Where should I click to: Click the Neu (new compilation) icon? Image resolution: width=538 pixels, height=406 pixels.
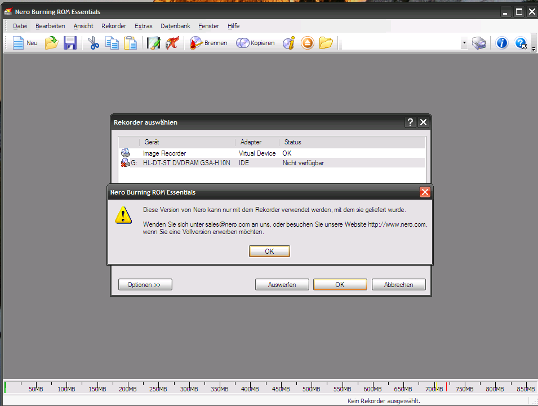(x=18, y=43)
